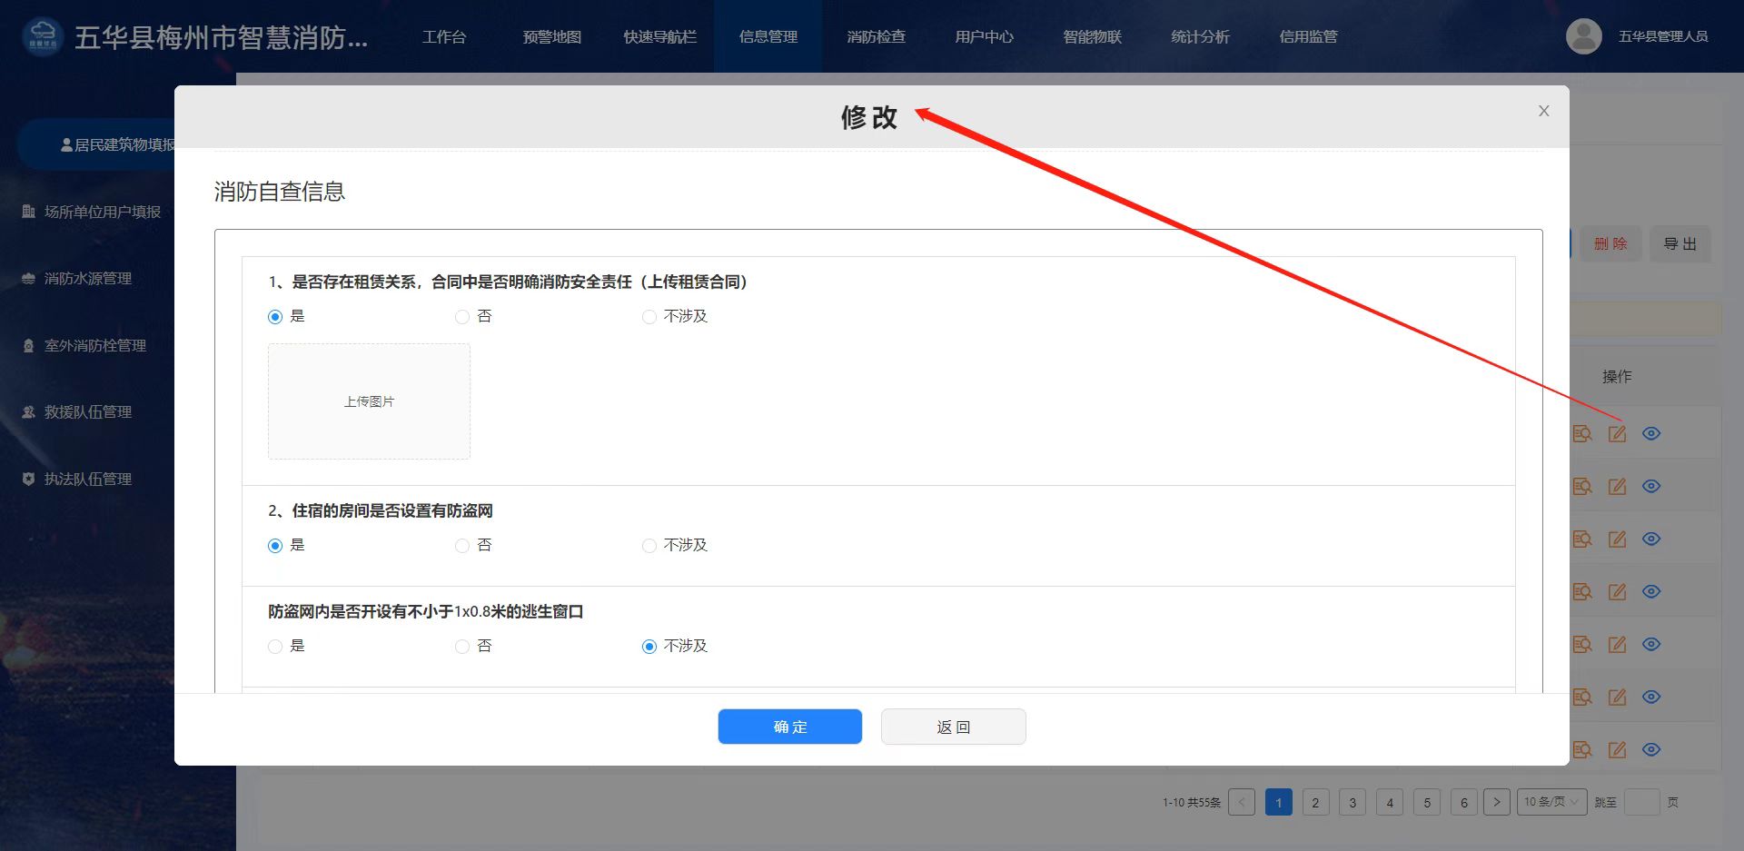Screen dimensions: 1744x851
Task: Select 不涉及 for question 1 租赁关系
Action: click(x=649, y=317)
